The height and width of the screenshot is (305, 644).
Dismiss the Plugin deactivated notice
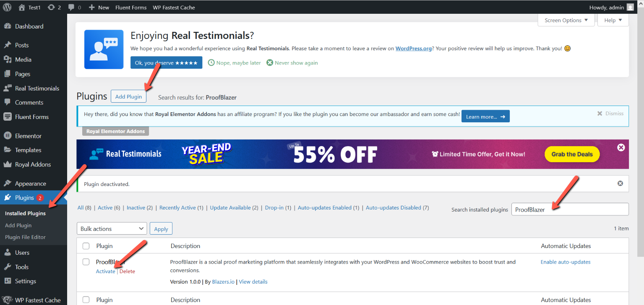[620, 184]
